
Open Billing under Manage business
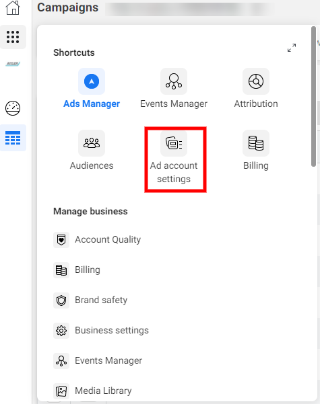pos(77,270)
